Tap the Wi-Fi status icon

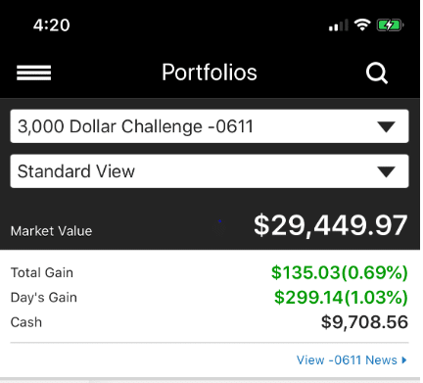point(362,24)
